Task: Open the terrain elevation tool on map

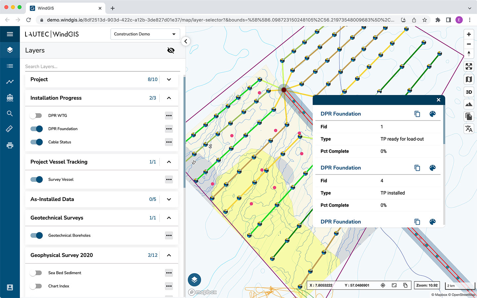Action: (469, 105)
